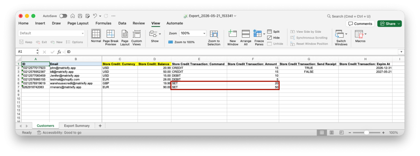Click the zoom out minus button
Image resolution: width=420 pixels, height=156 pixels.
pyautogui.click(x=349, y=133)
